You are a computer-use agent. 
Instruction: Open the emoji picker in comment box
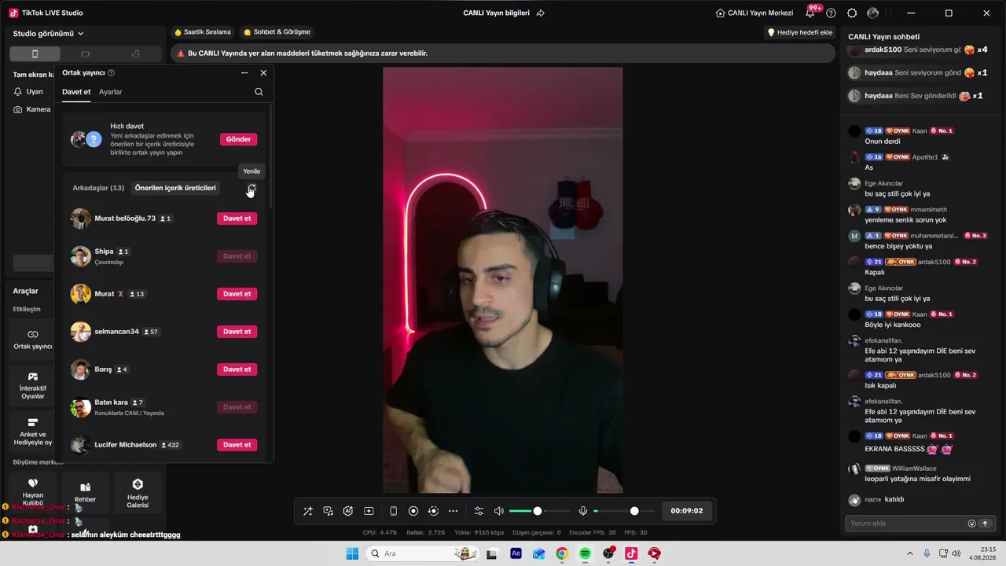pos(971,524)
